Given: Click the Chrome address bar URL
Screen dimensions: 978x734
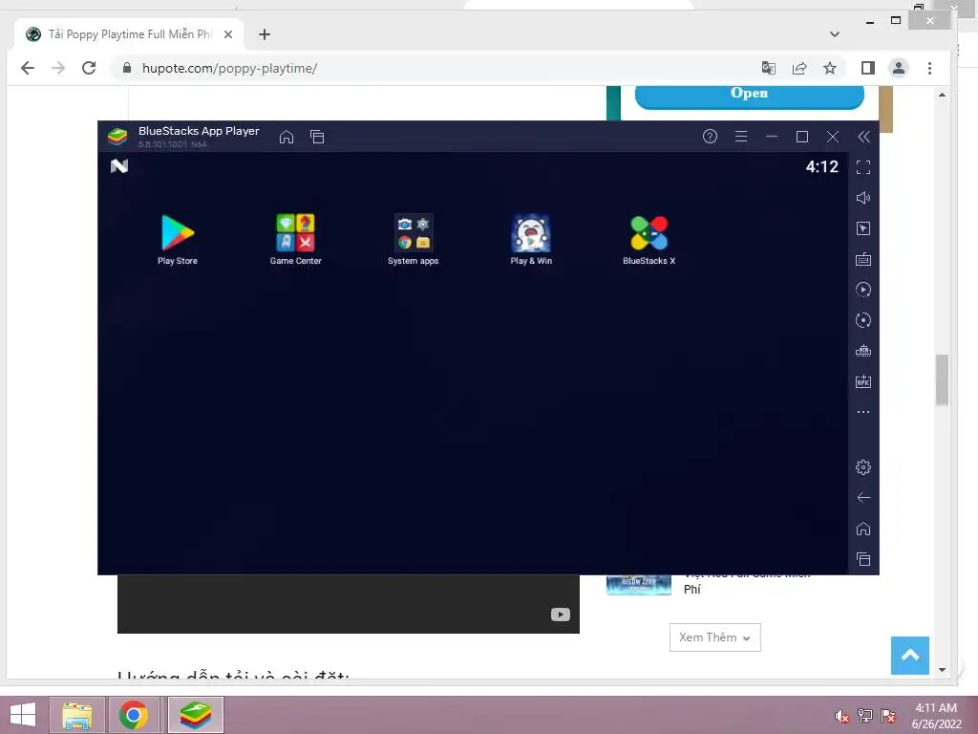Looking at the screenshot, I should 229,68.
